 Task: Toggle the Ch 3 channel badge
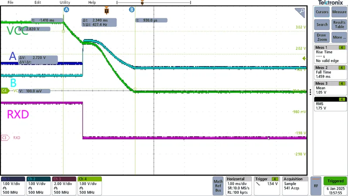[64, 186]
